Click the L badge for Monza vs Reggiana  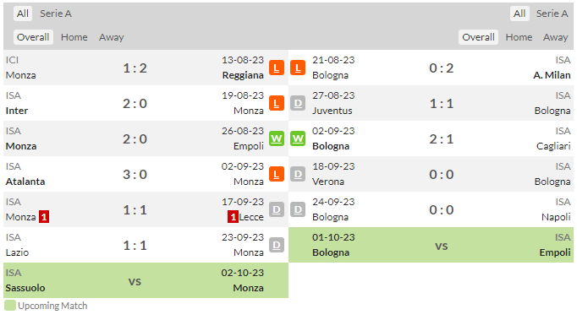pyautogui.click(x=277, y=68)
